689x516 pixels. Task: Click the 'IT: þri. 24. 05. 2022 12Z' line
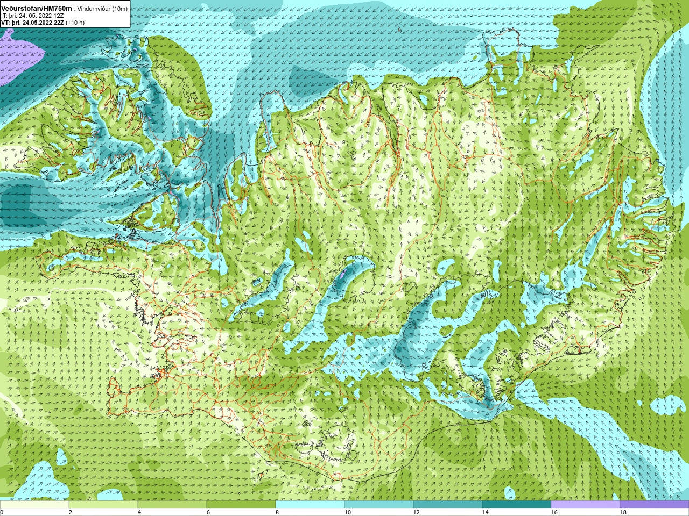coord(32,16)
